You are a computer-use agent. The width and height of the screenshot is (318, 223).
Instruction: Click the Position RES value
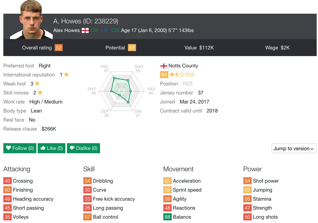[187, 84]
